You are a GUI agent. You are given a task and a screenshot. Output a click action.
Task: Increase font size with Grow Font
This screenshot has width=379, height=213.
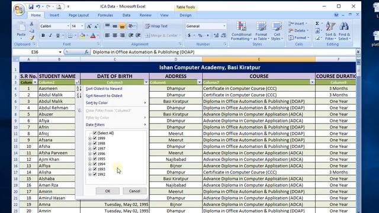click(x=89, y=26)
